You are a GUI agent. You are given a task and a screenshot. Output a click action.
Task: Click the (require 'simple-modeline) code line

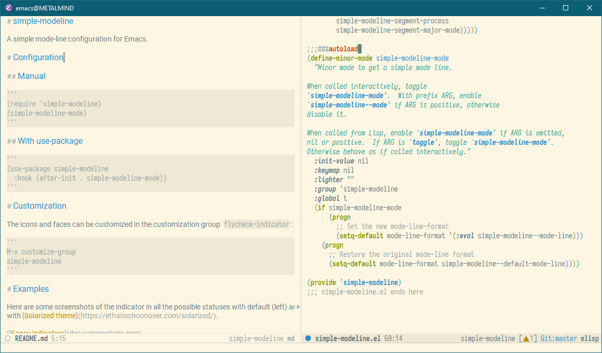pyautogui.click(x=54, y=104)
